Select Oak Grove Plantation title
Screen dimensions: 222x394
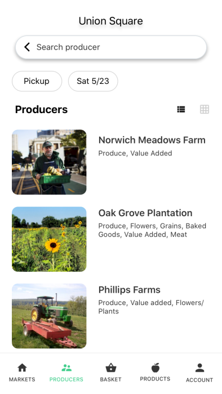point(145,213)
